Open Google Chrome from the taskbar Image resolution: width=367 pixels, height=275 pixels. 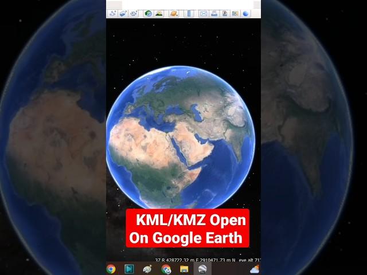pyautogui.click(x=111, y=269)
